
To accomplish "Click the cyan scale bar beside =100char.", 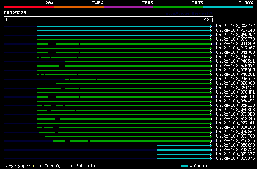I will [x=184, y=166].
